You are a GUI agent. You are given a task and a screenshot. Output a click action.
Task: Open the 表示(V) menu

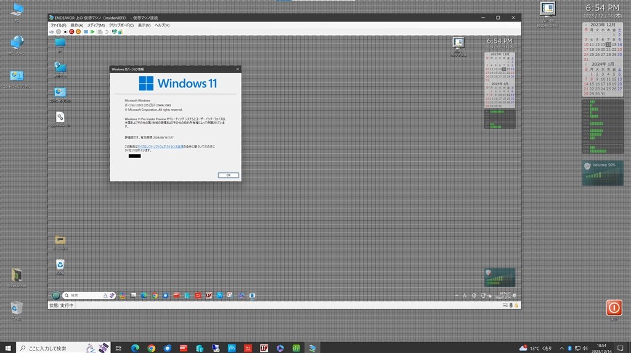coord(144,25)
